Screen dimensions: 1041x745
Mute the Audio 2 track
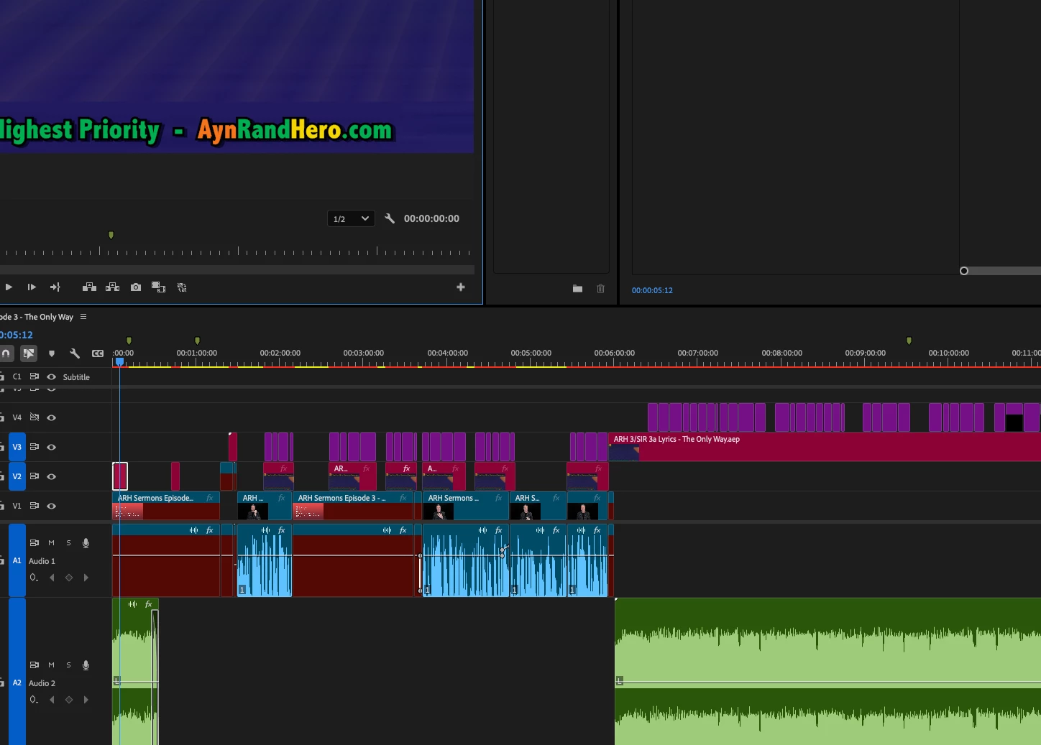[x=51, y=665]
